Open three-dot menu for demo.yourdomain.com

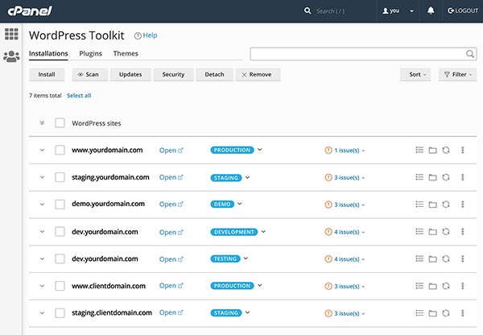click(x=462, y=205)
